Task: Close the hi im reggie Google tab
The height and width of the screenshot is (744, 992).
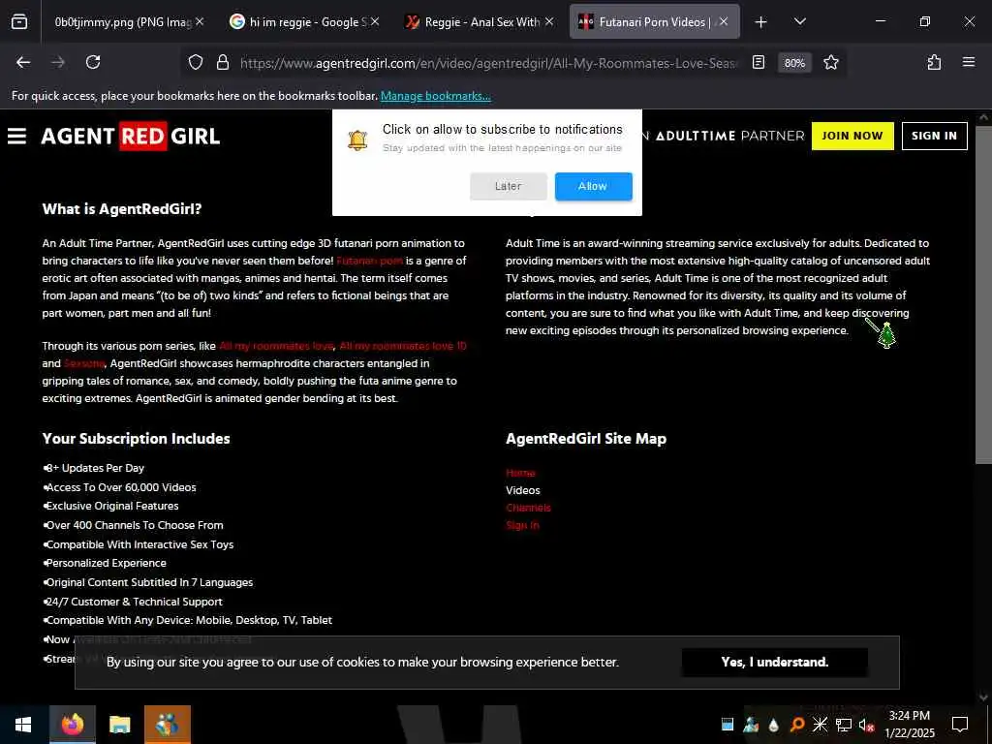Action: pos(375,21)
